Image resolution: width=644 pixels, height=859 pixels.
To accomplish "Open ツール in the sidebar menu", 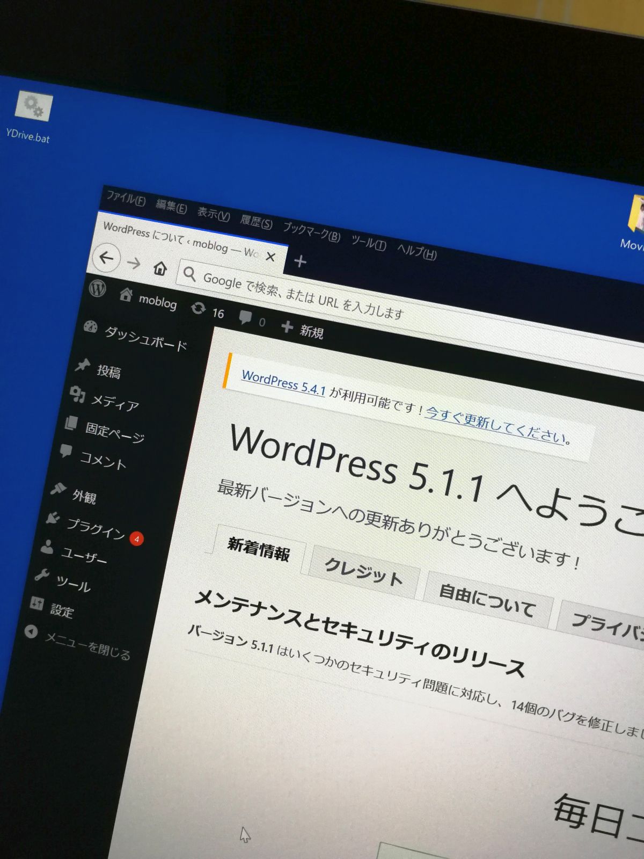I will tap(74, 584).
